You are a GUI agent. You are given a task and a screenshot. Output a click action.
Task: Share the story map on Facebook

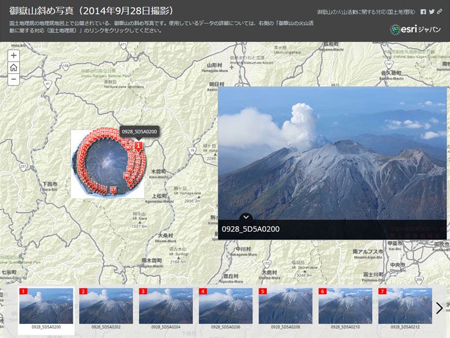click(423, 12)
